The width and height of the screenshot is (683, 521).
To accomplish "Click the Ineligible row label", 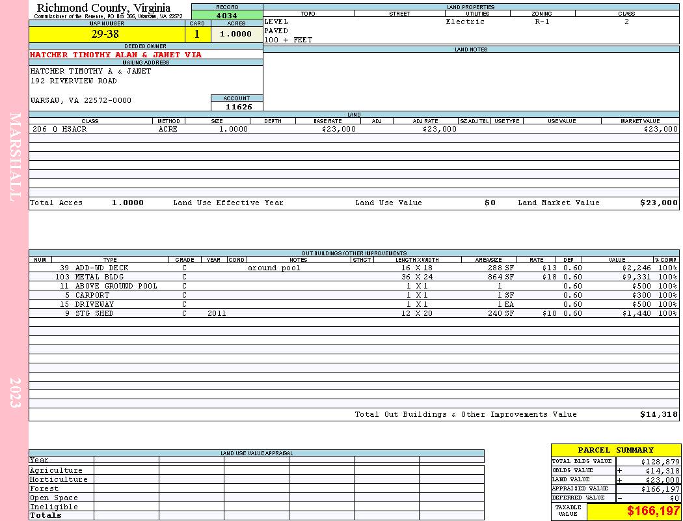I will coord(53,507).
